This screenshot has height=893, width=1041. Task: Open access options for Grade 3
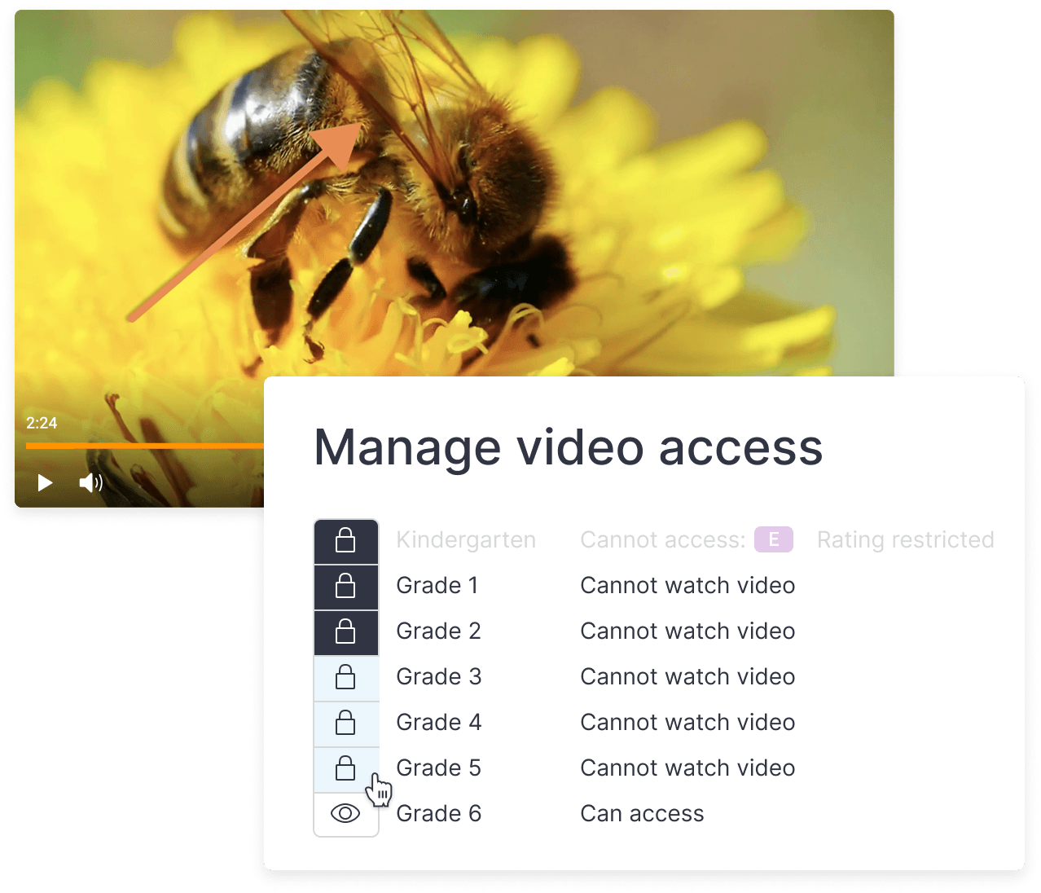pos(346,677)
